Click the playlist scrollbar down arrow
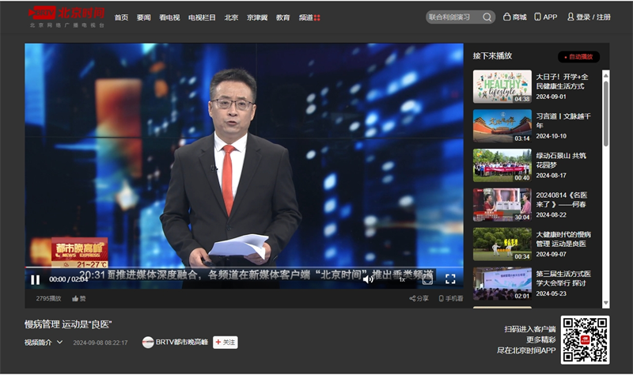The height and width of the screenshot is (375, 633). coord(605,303)
